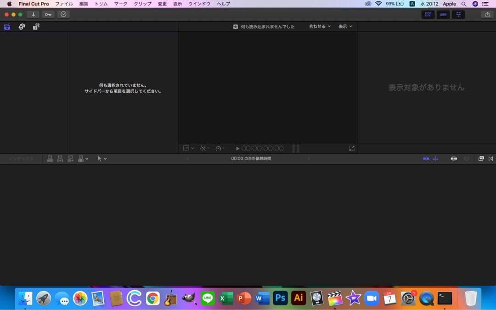This screenshot has height=310, width=496.
Task: Toggle the Browser pane visibility
Action: tap(428, 14)
